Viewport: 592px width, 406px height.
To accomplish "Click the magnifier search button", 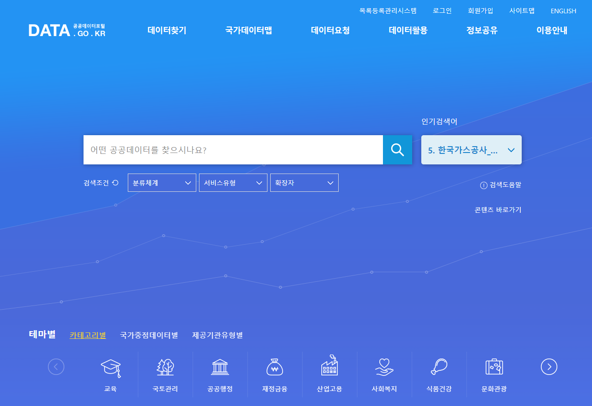I will click(398, 150).
